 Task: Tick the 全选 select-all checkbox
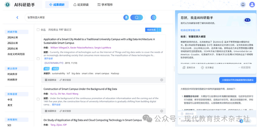pos(38,30)
